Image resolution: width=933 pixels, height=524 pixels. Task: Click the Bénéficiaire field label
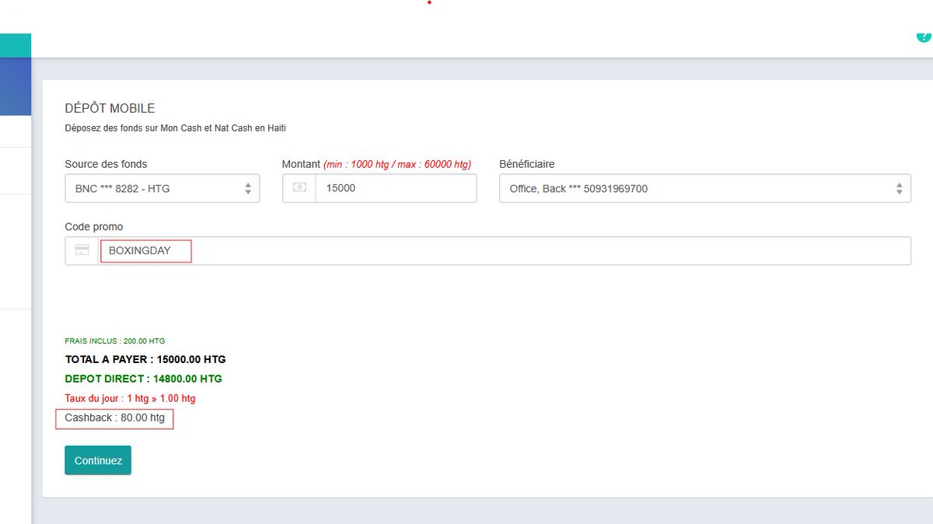click(x=527, y=165)
